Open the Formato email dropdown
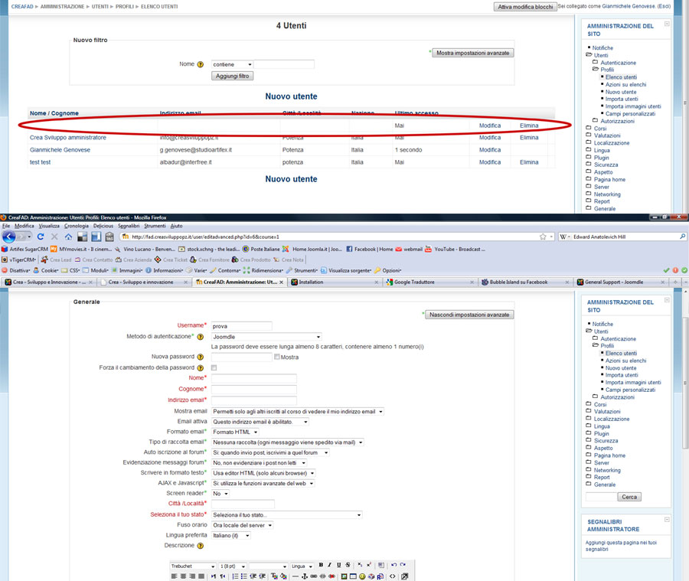 (236, 432)
